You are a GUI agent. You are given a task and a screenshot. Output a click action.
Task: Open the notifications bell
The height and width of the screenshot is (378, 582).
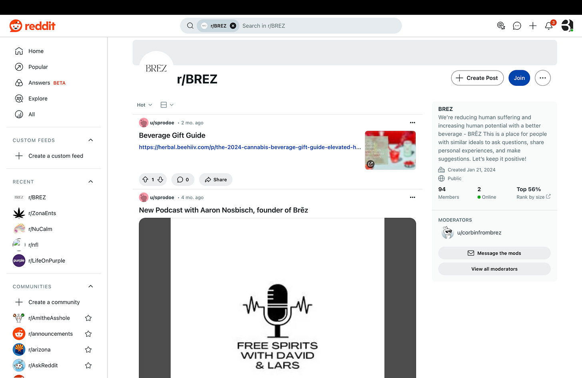[x=549, y=26]
